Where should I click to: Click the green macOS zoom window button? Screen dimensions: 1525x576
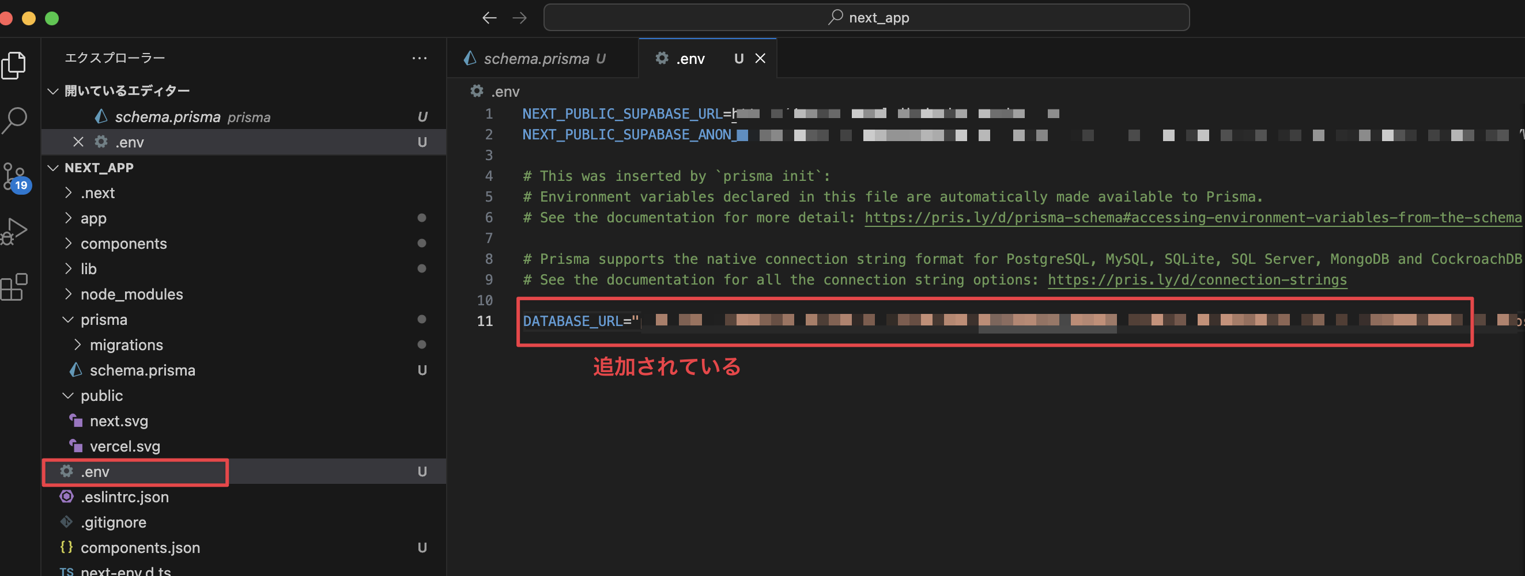pyautogui.click(x=52, y=18)
